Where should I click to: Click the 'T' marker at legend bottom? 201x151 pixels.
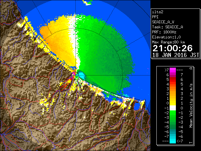pyautogui.click(x=191, y=143)
